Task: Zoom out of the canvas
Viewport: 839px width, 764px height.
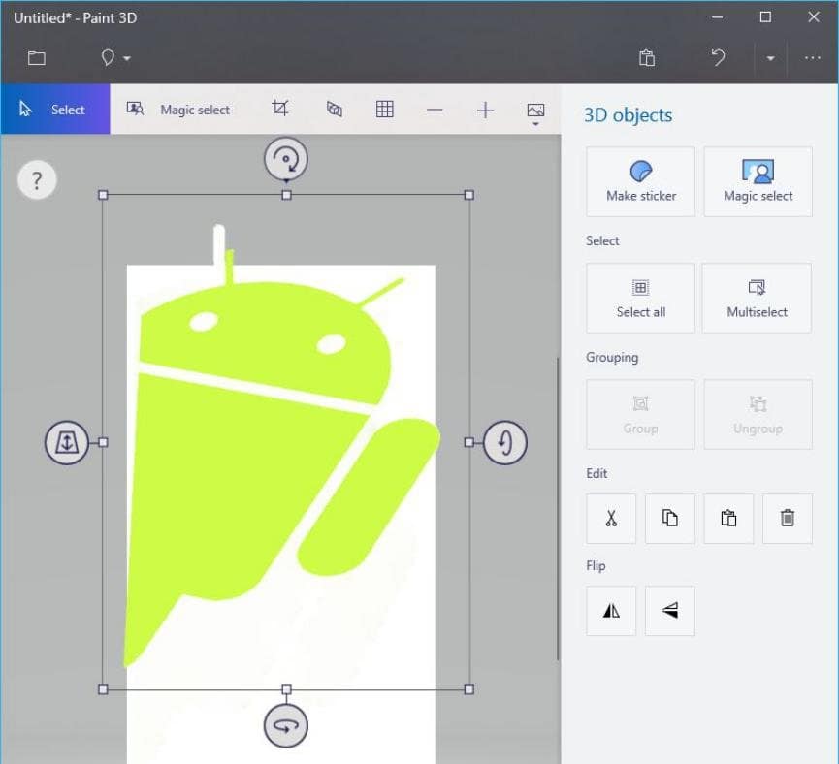Action: point(436,110)
